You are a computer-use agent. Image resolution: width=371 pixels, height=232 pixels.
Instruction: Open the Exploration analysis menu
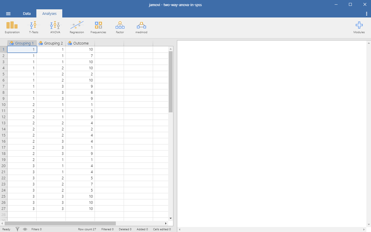(12, 27)
